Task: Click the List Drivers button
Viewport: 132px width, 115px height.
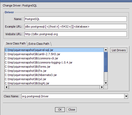Action: point(119,50)
